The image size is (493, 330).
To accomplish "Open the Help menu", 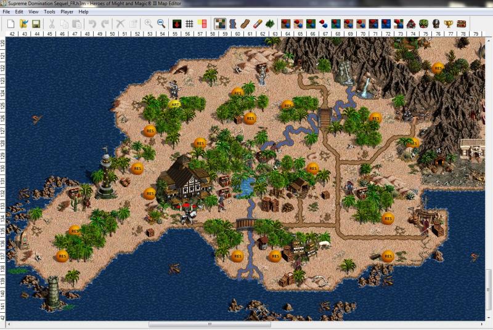I will click(x=83, y=12).
